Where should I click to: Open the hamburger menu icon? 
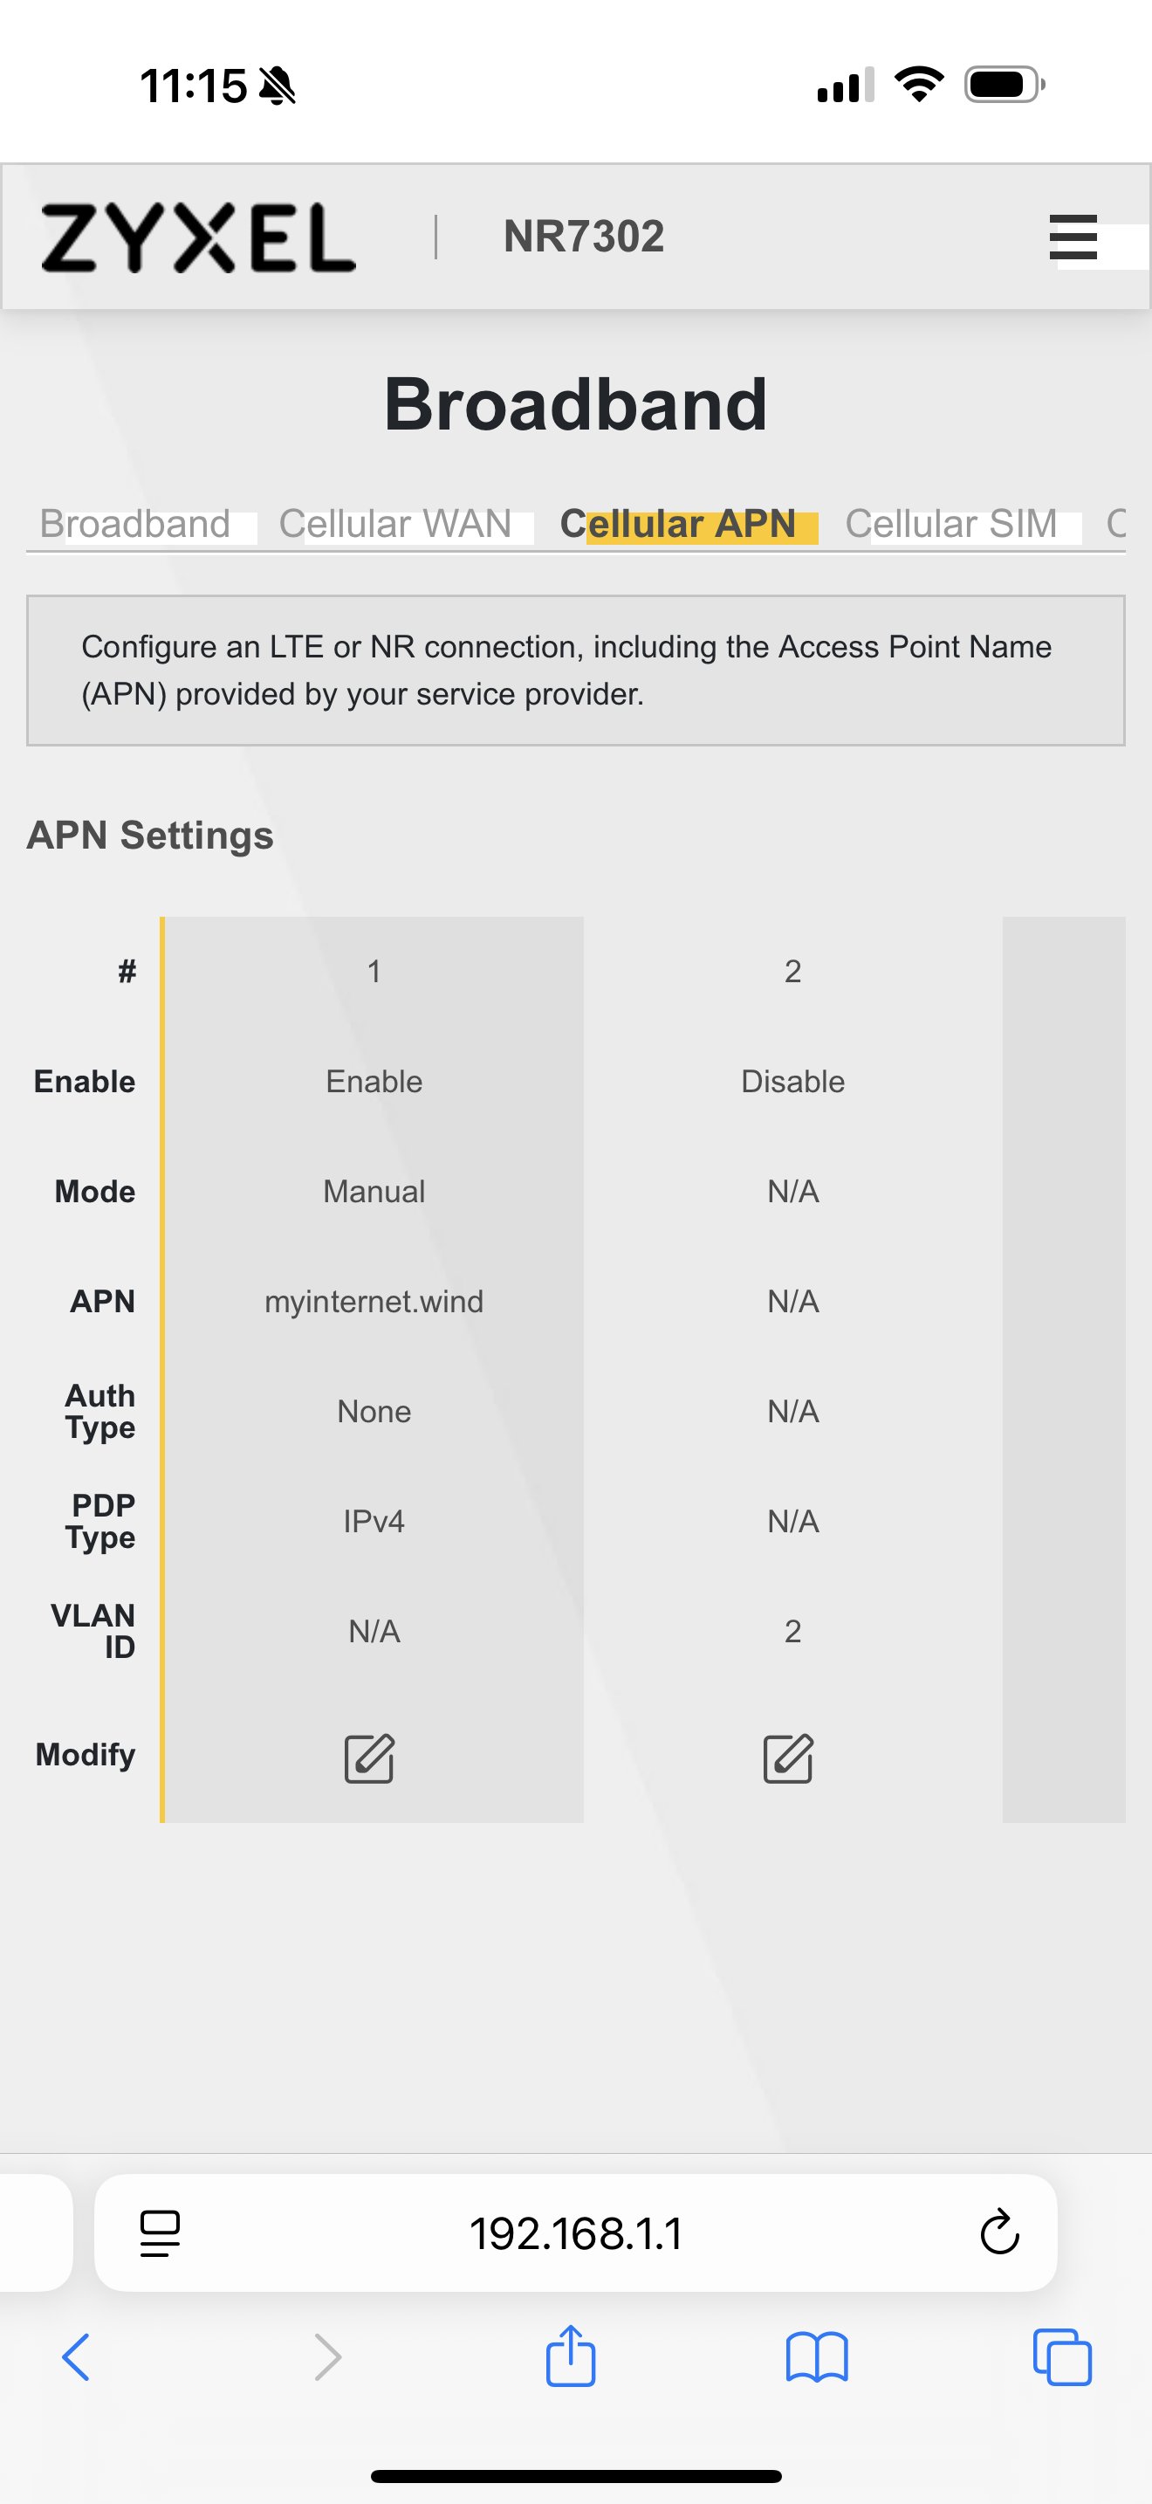(1073, 237)
